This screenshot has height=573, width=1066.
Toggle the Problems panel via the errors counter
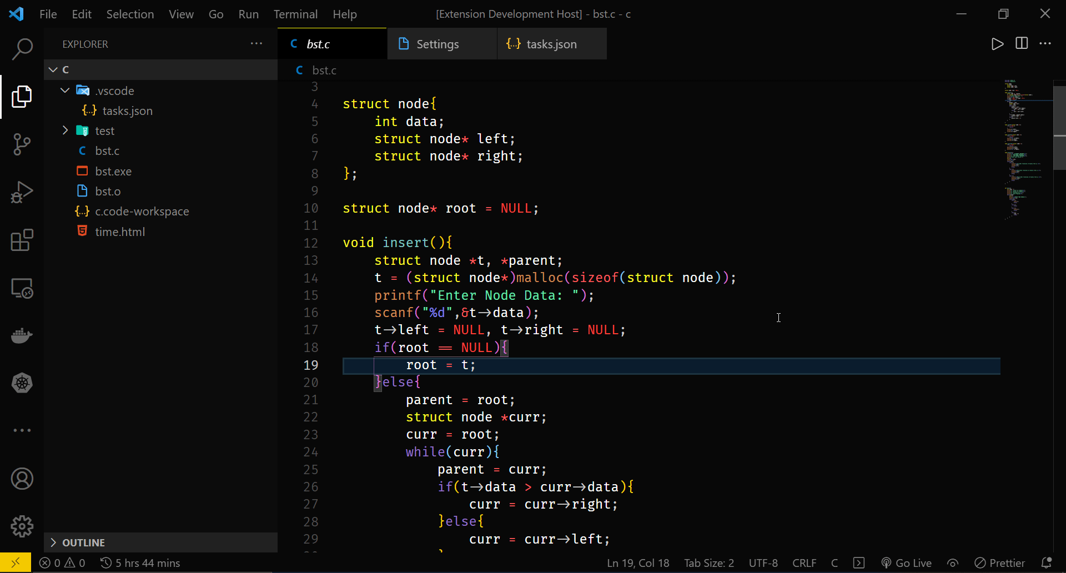(62, 562)
